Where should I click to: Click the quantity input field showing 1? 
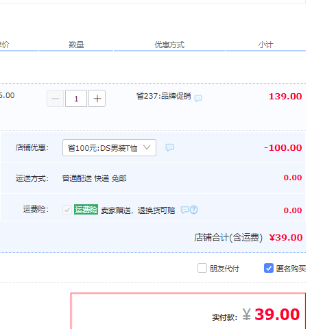pyautogui.click(x=76, y=99)
